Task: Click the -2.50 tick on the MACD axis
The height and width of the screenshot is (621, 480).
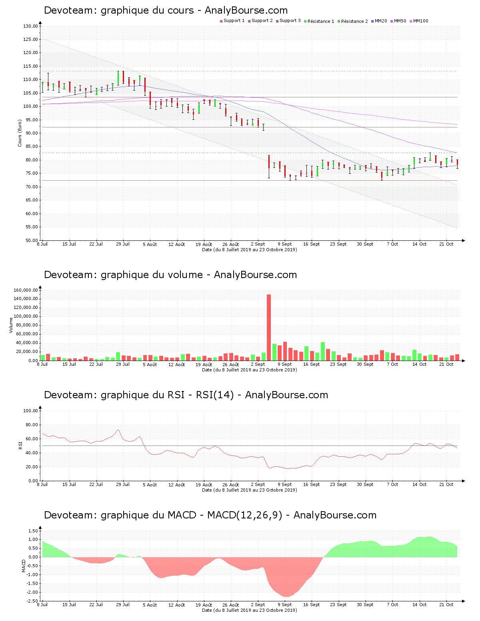Action: (33, 601)
